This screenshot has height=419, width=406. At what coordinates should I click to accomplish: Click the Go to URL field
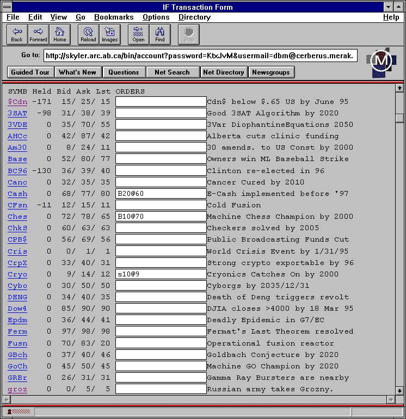pyautogui.click(x=200, y=56)
